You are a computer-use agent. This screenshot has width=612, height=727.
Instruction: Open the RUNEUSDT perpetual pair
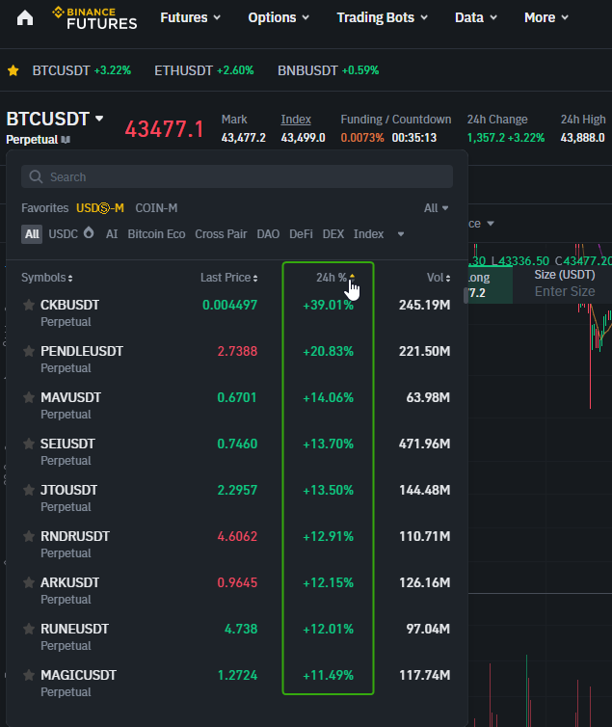(74, 629)
